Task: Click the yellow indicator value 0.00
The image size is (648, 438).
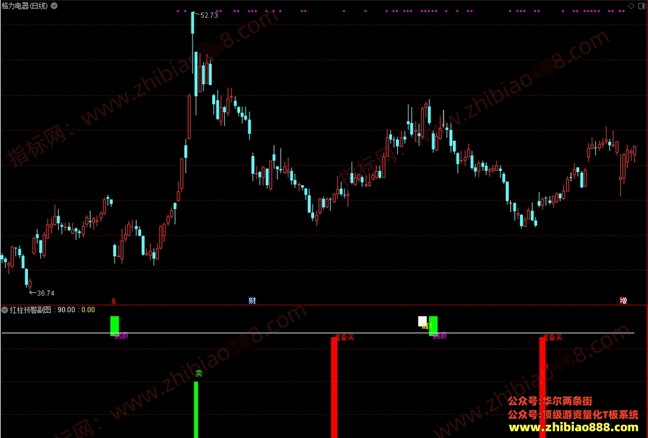Action: tap(88, 310)
